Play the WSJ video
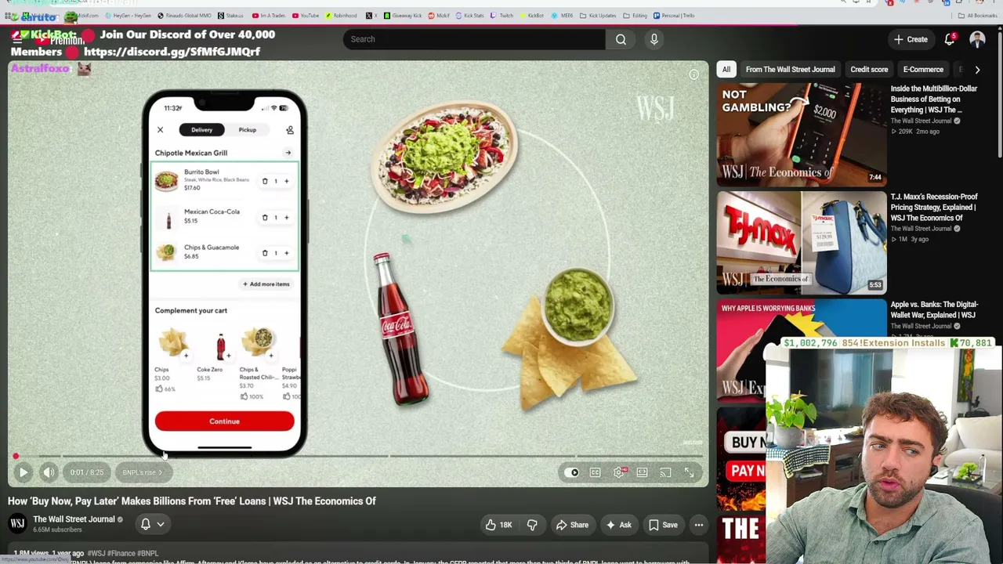This screenshot has height=564, width=1003. tap(23, 472)
